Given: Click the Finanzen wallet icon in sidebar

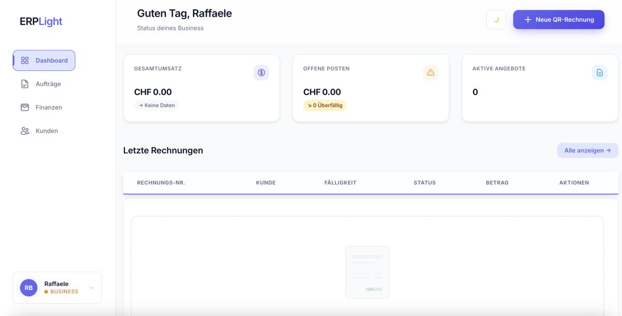Looking at the screenshot, I should [24, 107].
